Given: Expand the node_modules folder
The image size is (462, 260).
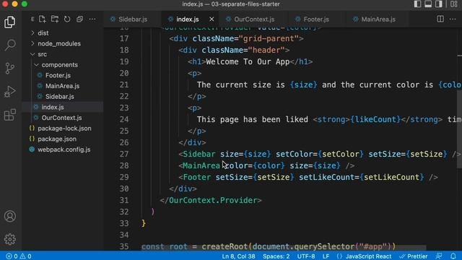Looking at the screenshot, I should [x=59, y=43].
